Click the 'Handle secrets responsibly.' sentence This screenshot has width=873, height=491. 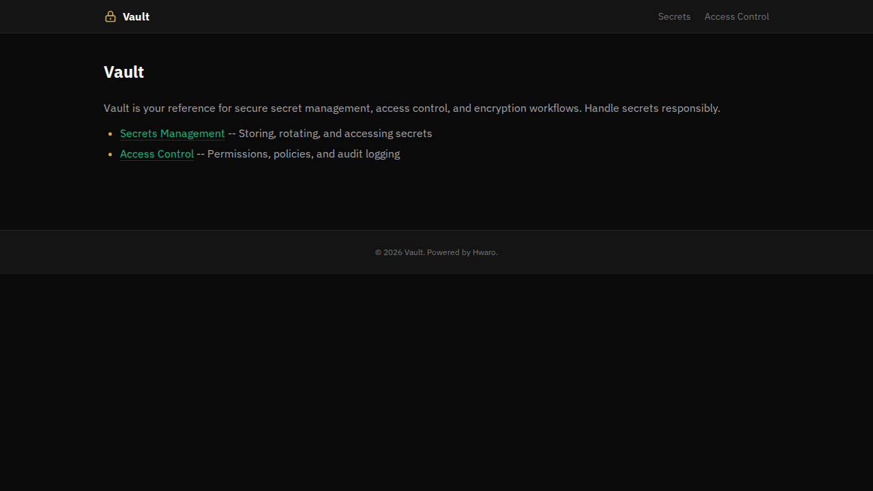click(652, 108)
